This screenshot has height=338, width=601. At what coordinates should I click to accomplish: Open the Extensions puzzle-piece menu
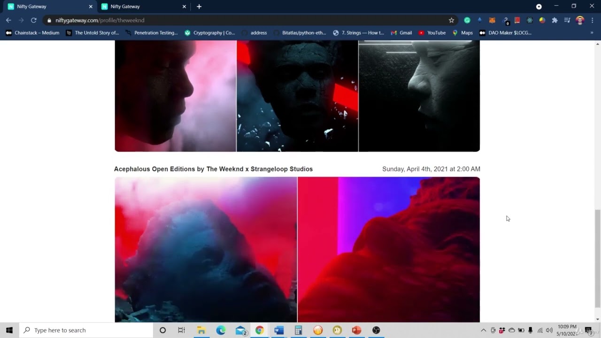click(x=555, y=20)
